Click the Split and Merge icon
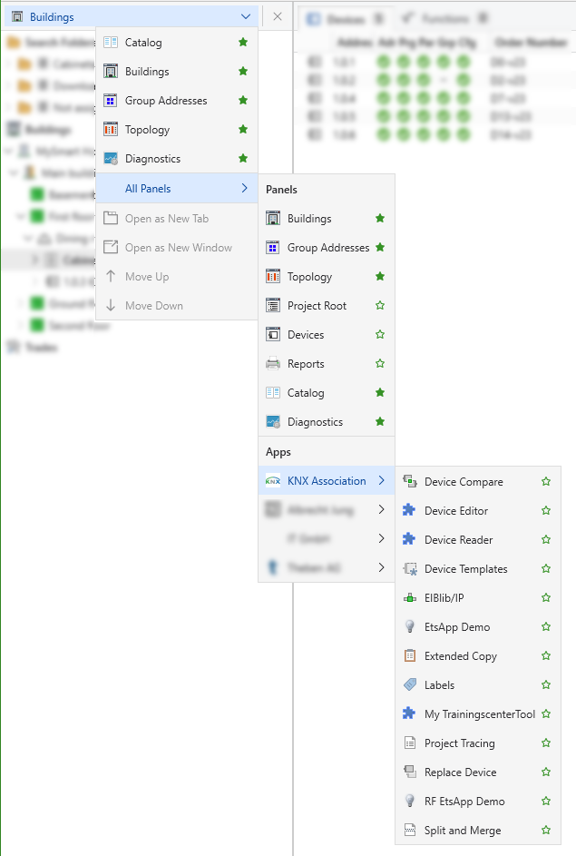The width and height of the screenshot is (576, 856). (410, 830)
